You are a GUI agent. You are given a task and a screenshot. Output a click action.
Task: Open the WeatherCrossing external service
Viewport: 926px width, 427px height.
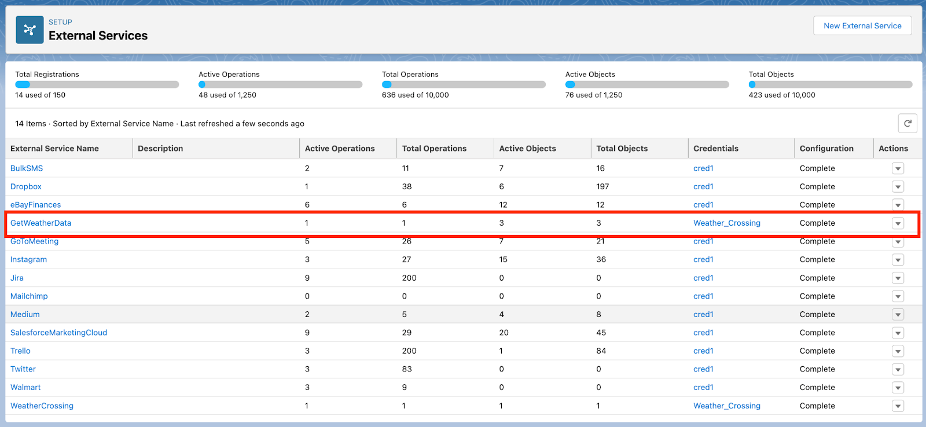[x=42, y=406]
